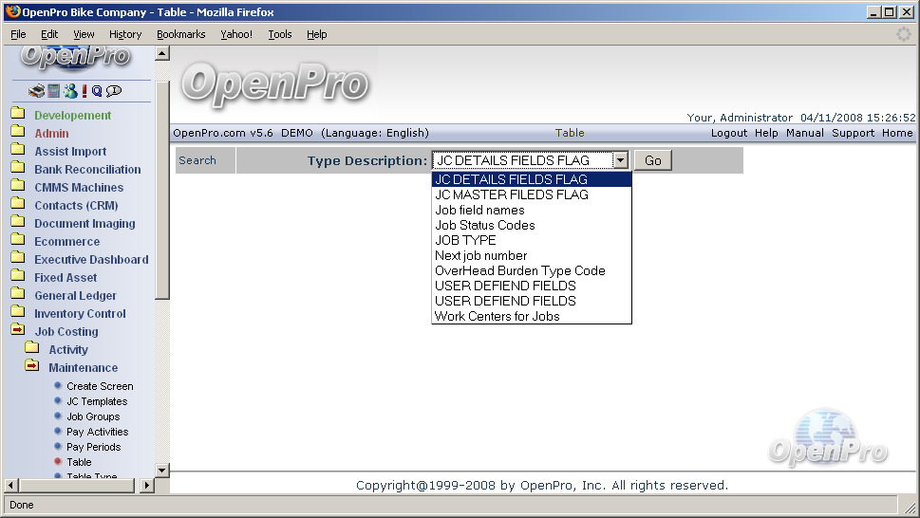The image size is (920, 518).
Task: Click the messenger person icon
Action: point(69,91)
